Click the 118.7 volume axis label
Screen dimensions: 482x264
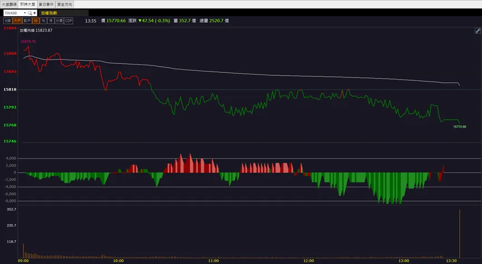click(11, 242)
